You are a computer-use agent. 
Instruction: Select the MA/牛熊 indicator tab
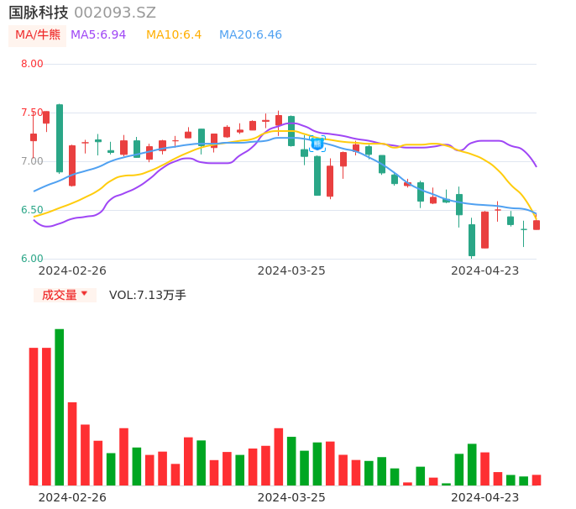pos(38,35)
